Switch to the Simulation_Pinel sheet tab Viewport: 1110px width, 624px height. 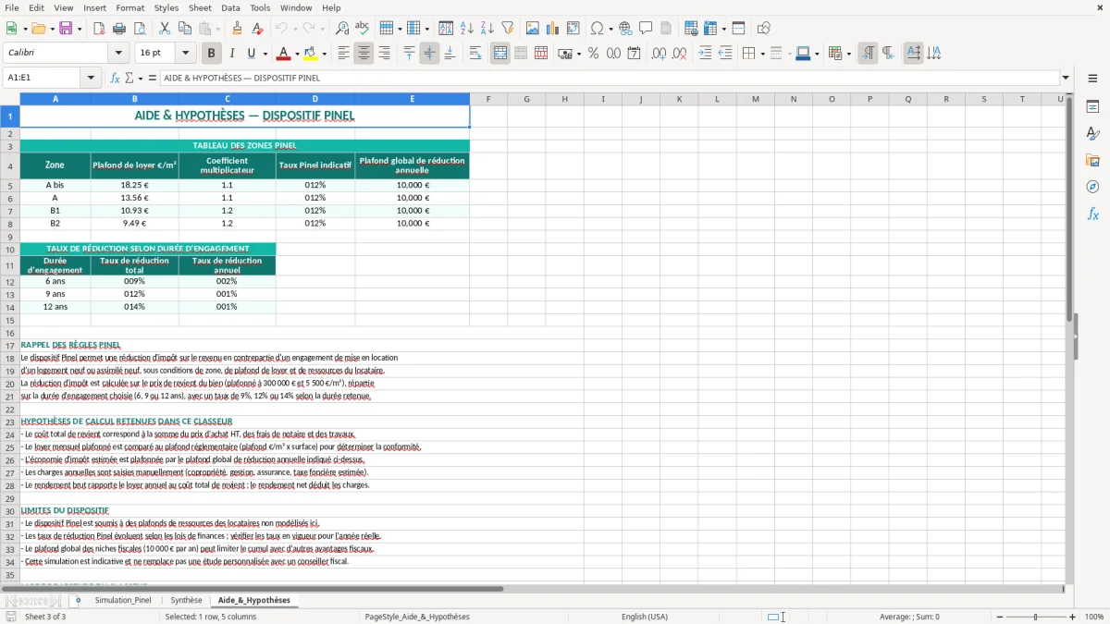(123, 600)
